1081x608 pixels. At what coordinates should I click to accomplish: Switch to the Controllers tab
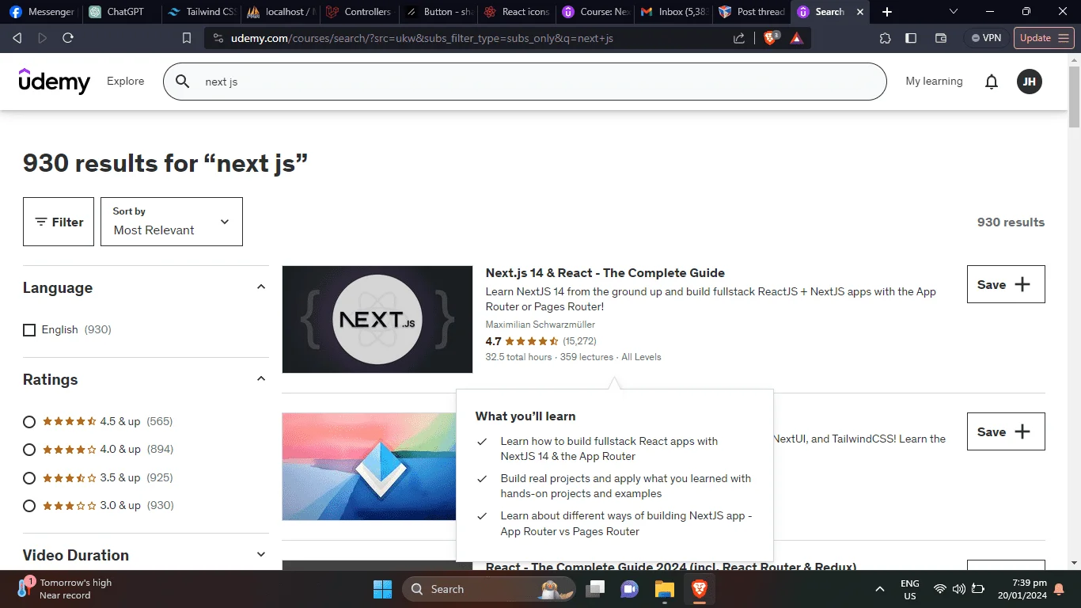coord(358,12)
